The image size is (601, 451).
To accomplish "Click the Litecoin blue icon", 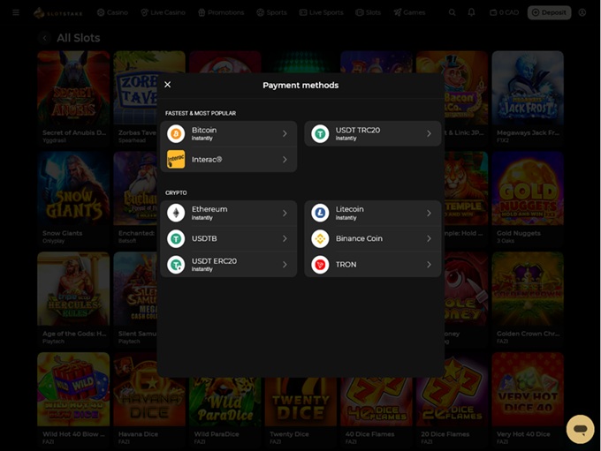I will (x=320, y=213).
